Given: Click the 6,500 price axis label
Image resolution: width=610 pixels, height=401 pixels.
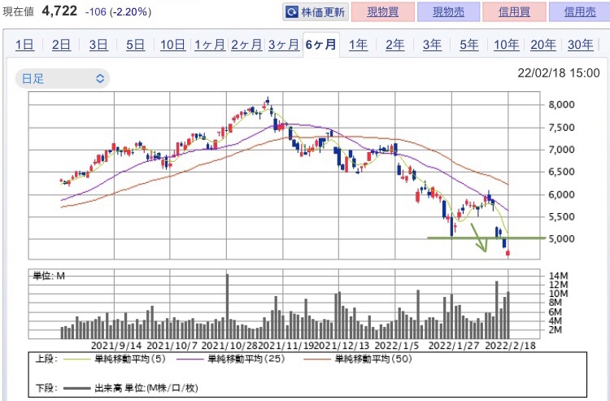Looking at the screenshot, I should point(561,172).
